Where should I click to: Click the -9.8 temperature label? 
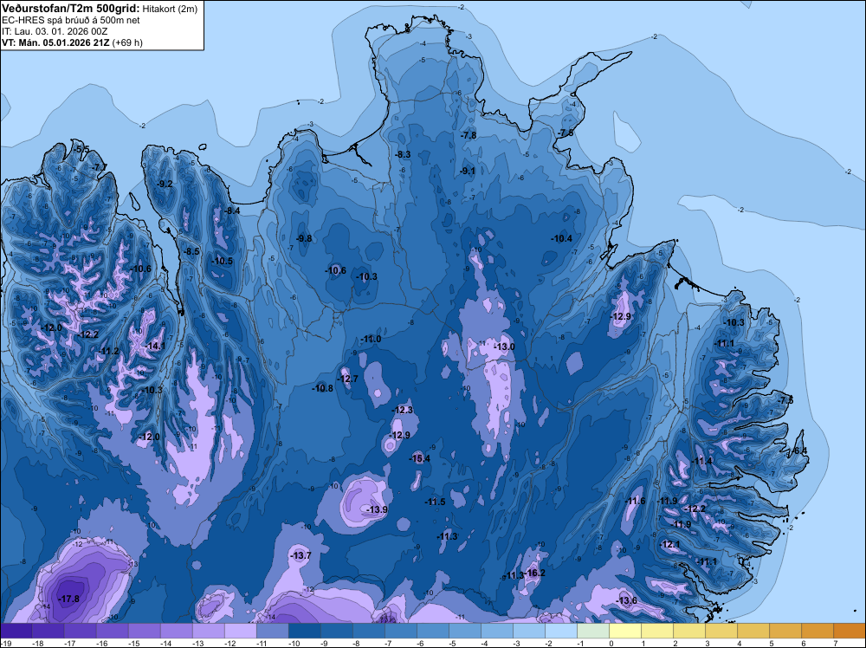(x=303, y=238)
